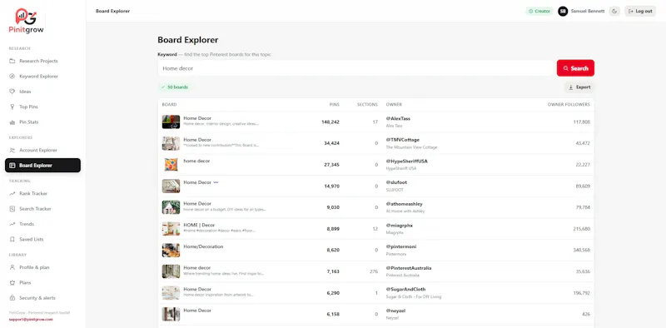Click the Top Pins pin icon
Image resolution: width=666 pixels, height=328 pixels.
coord(12,107)
